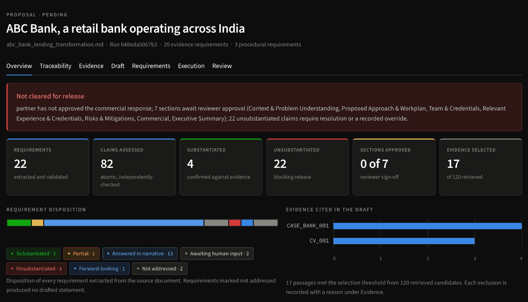The image size is (528, 302).
Task: Click the CV_001 bar in the chart
Action: [x=404, y=241]
